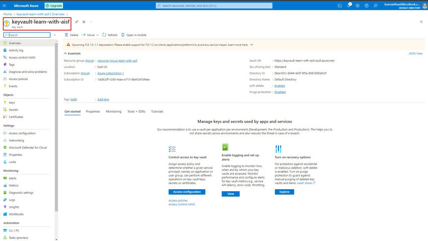Click the Access configuration button
Screen dimensions: 428x241
[x=187, y=192]
